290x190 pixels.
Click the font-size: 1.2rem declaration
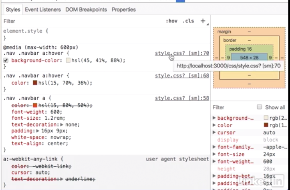(38, 118)
